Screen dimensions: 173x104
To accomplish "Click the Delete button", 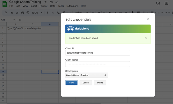I will (x=100, y=83).
